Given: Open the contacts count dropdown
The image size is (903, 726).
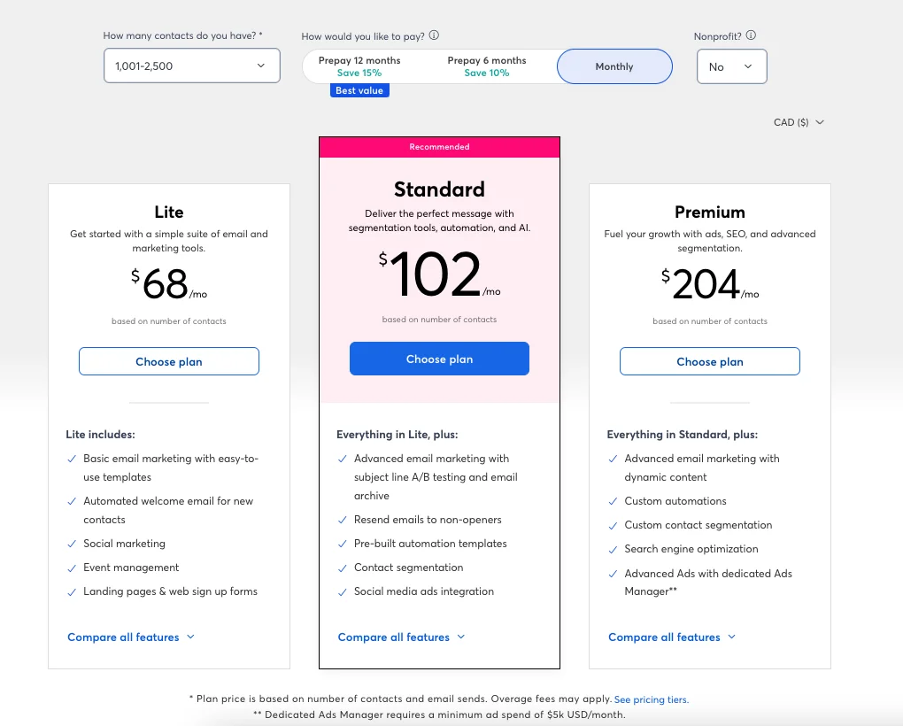Looking at the screenshot, I should click(191, 66).
